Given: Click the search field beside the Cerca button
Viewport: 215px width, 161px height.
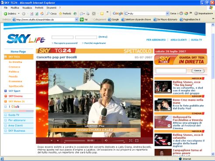Looking at the screenshot, I should [x=171, y=71].
